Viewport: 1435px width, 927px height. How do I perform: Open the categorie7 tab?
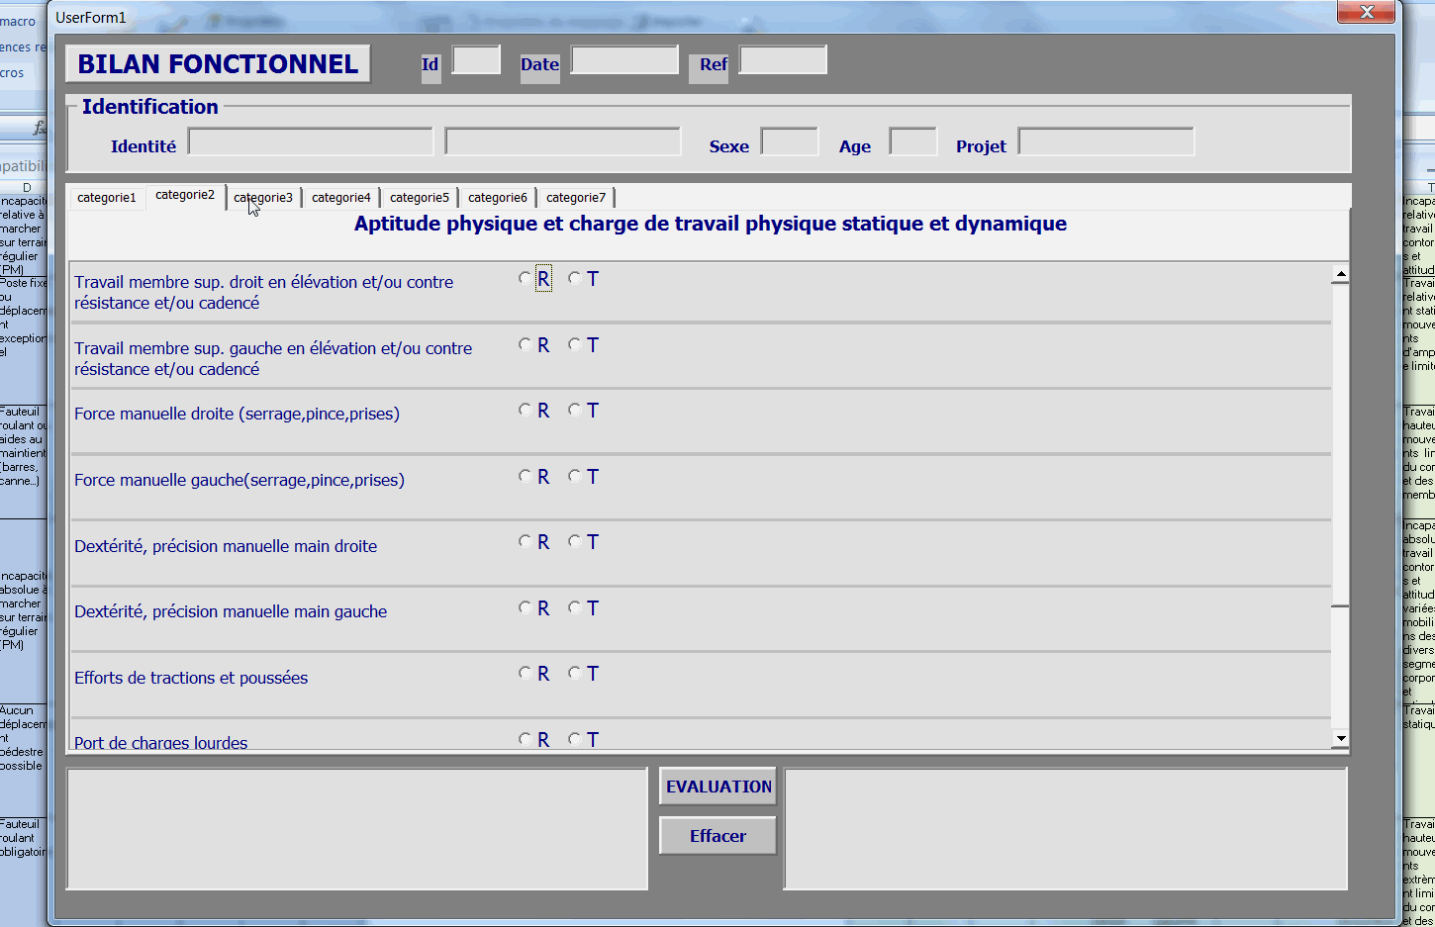click(x=575, y=198)
